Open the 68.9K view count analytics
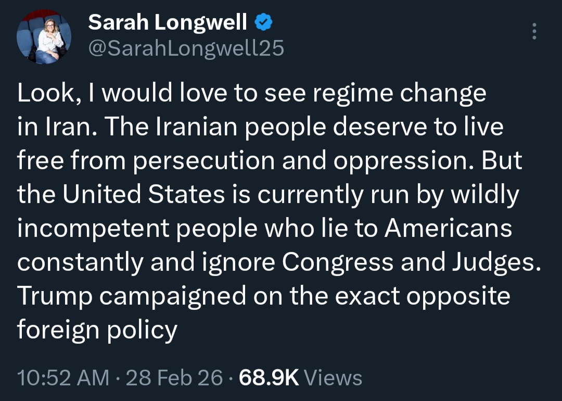 tap(269, 378)
